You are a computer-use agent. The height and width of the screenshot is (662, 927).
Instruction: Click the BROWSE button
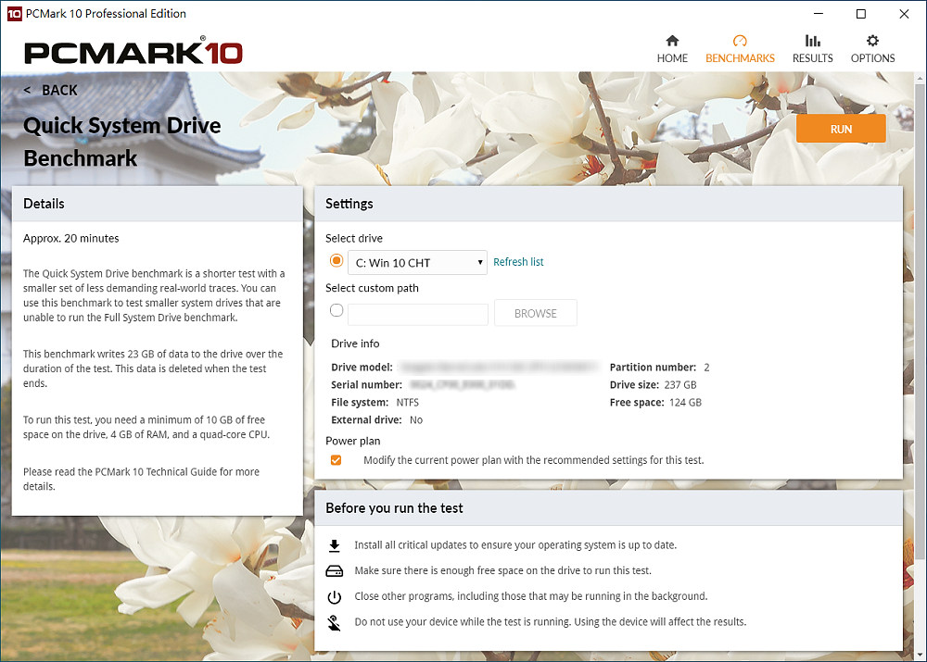(536, 314)
